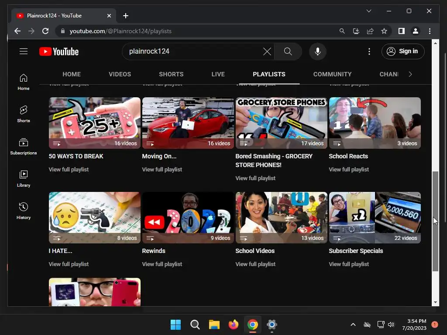Open Chrome three-dot menu
This screenshot has width=447, height=335.
(x=430, y=31)
